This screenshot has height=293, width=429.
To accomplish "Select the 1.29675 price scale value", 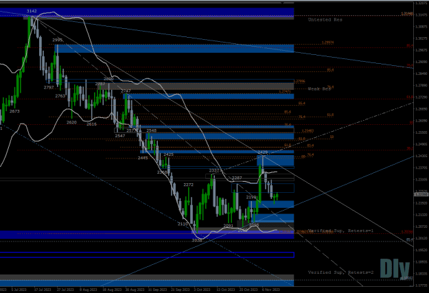I will (421, 50).
